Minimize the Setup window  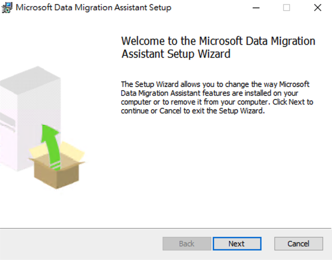coord(256,7)
